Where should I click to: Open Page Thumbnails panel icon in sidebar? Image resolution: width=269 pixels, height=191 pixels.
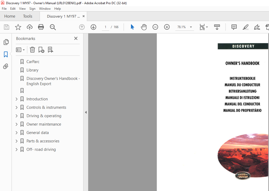6,42
